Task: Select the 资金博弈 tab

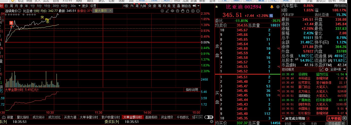Action: (167, 117)
